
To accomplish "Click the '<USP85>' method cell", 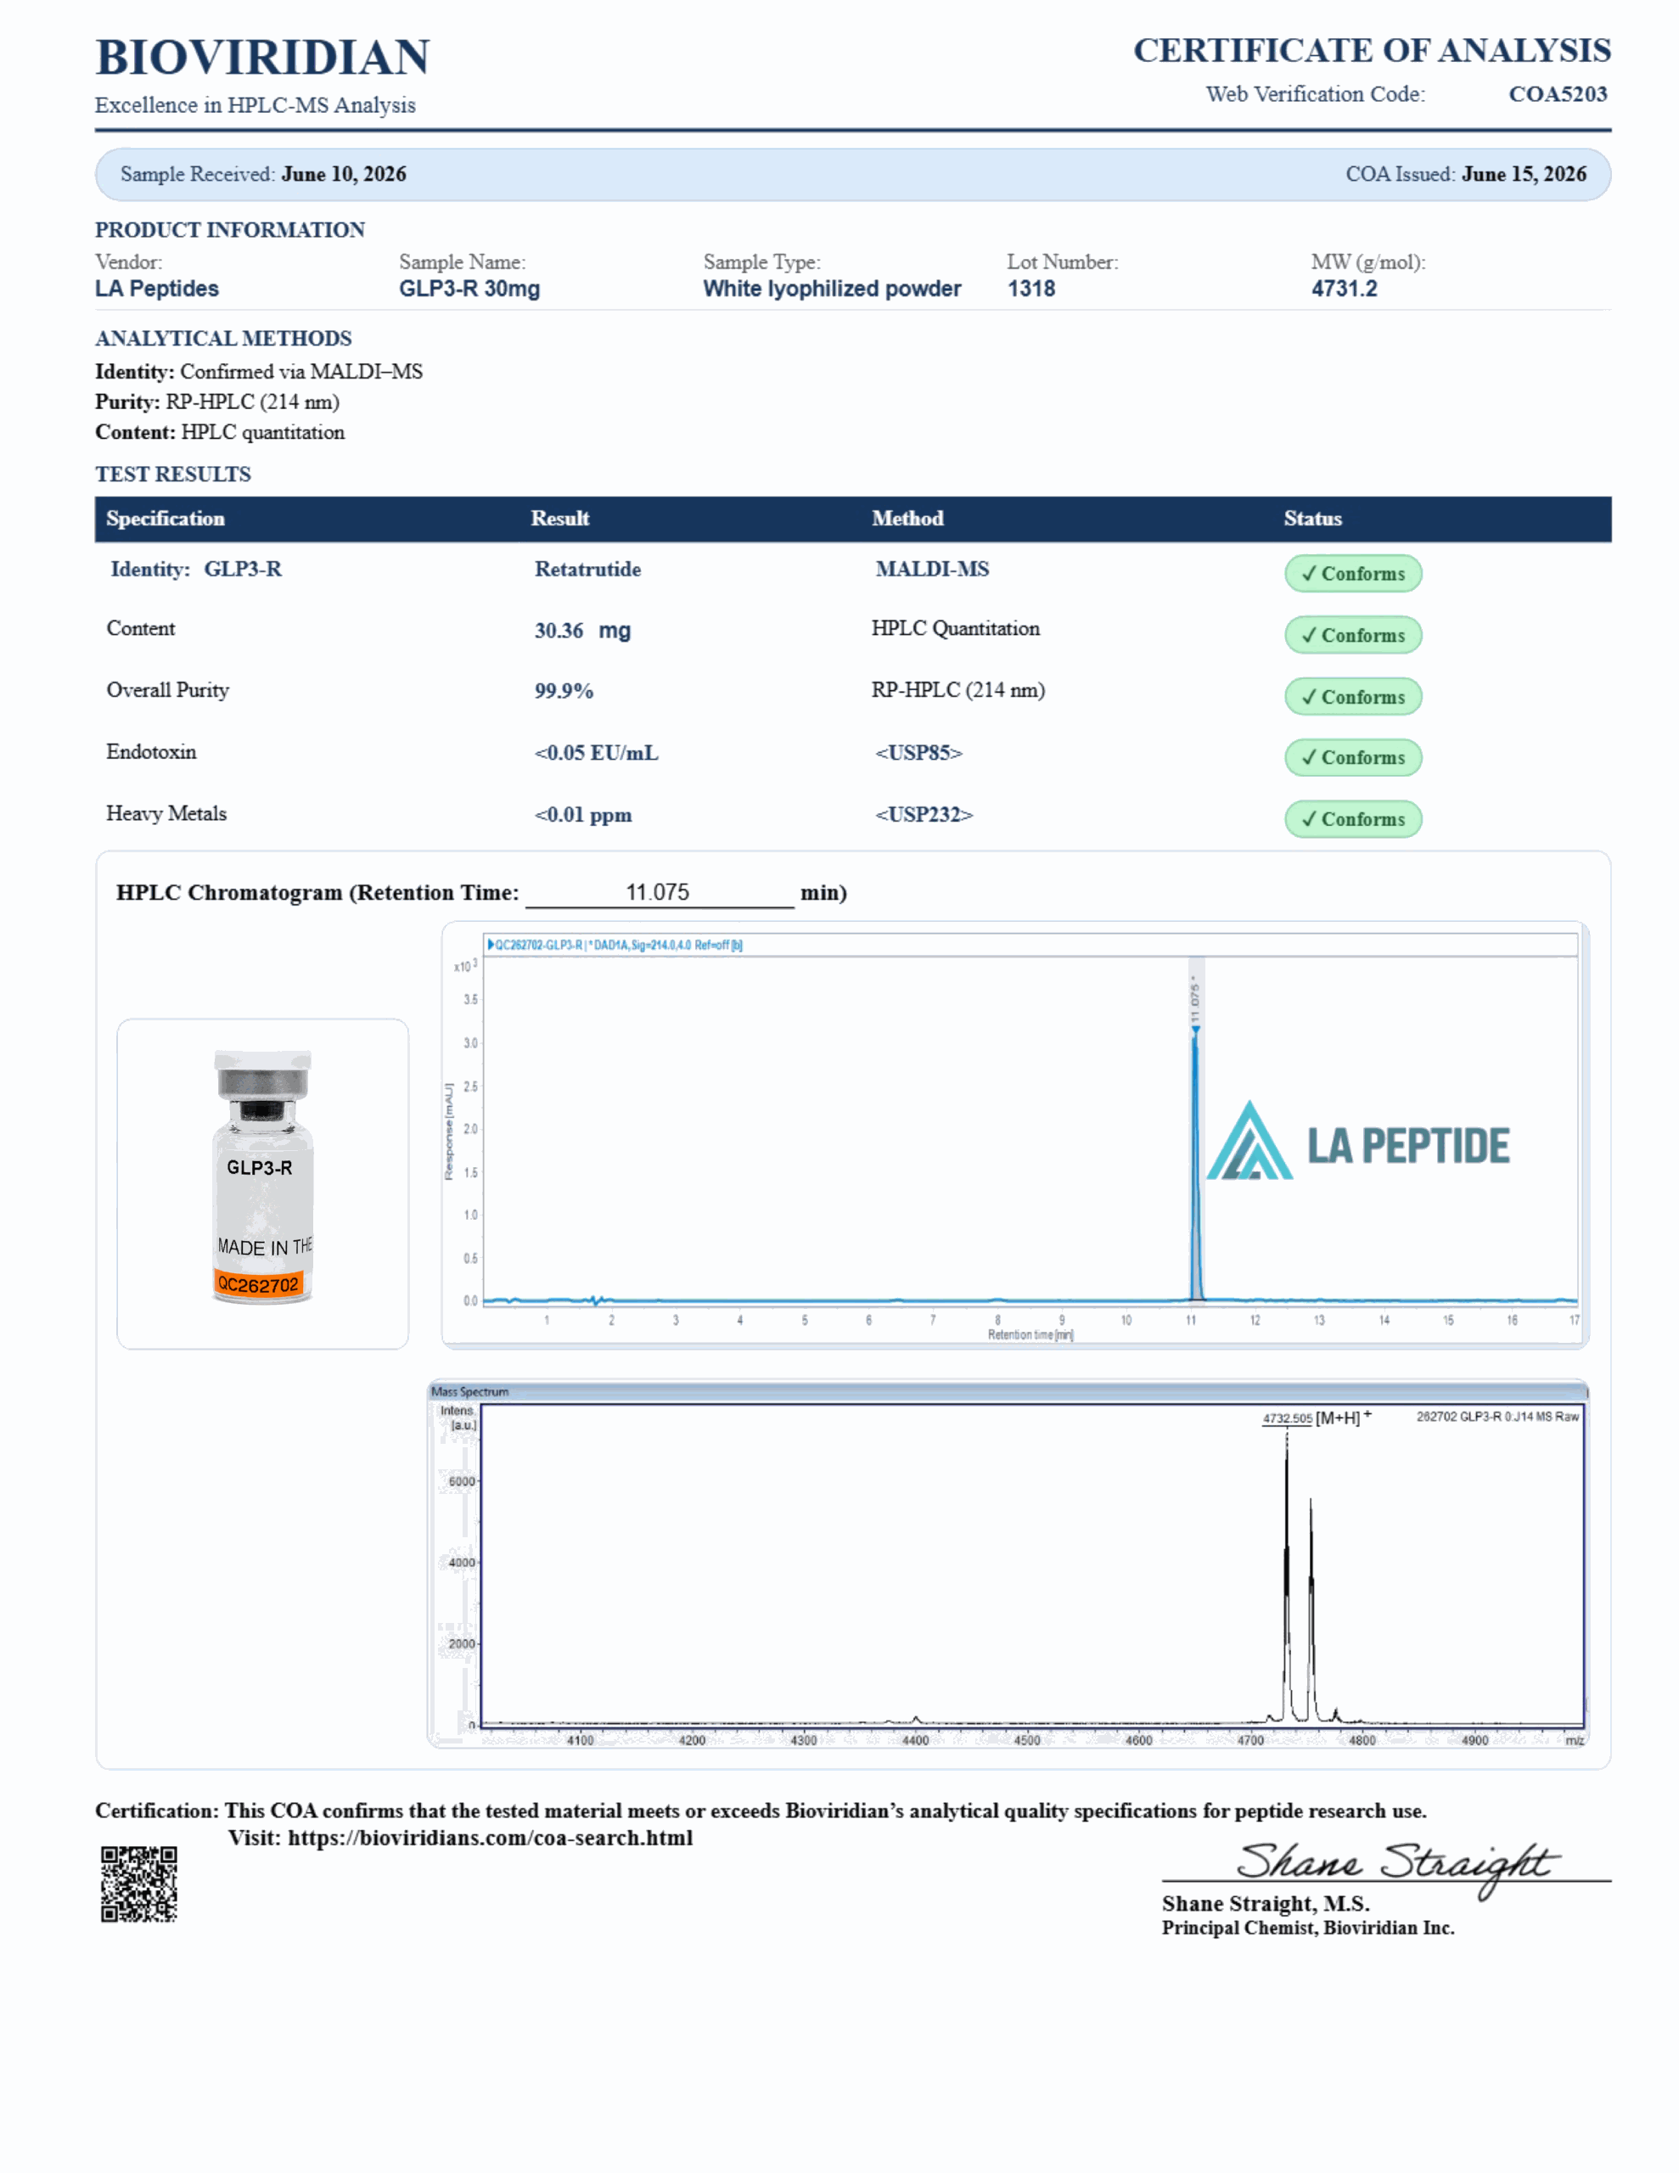I will pyautogui.click(x=918, y=752).
